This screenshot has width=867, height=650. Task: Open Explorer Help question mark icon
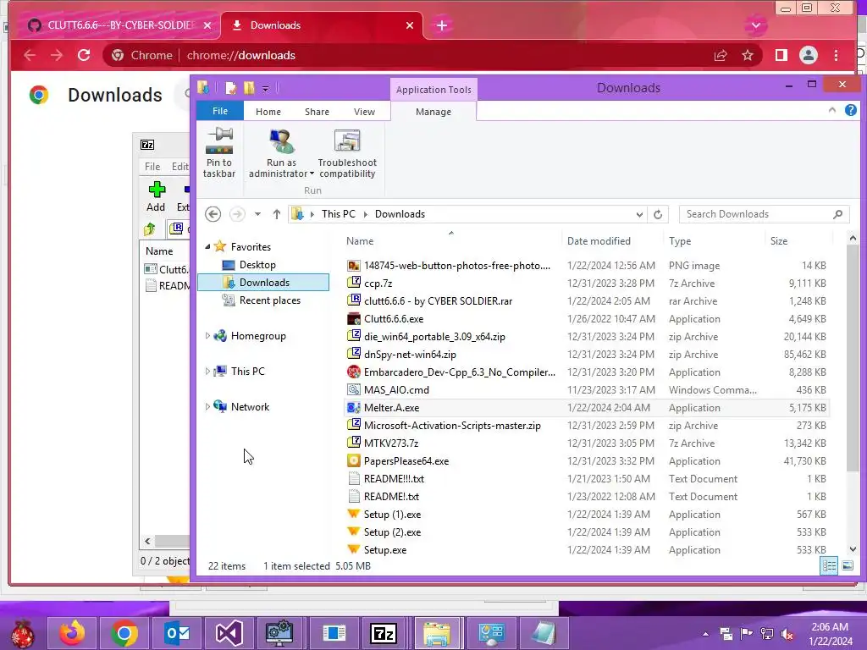(850, 110)
